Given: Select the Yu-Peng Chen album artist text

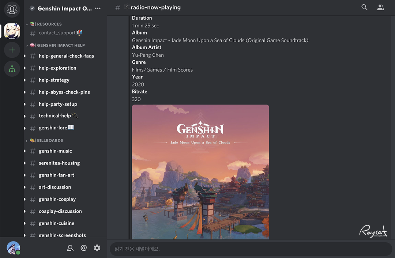Looking at the screenshot, I should click(148, 55).
